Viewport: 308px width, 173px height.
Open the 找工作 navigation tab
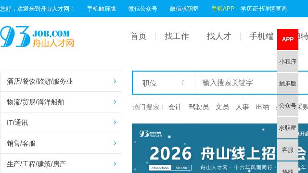[x=177, y=37]
